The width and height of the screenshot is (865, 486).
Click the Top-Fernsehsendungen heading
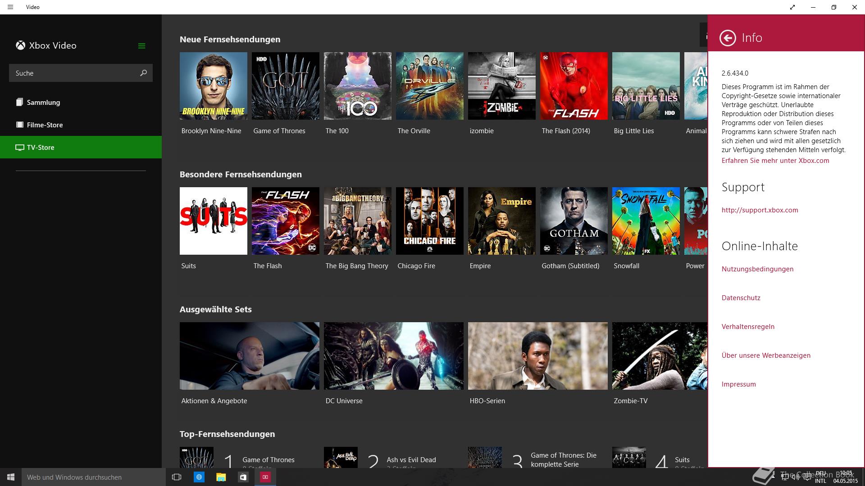coord(227,434)
